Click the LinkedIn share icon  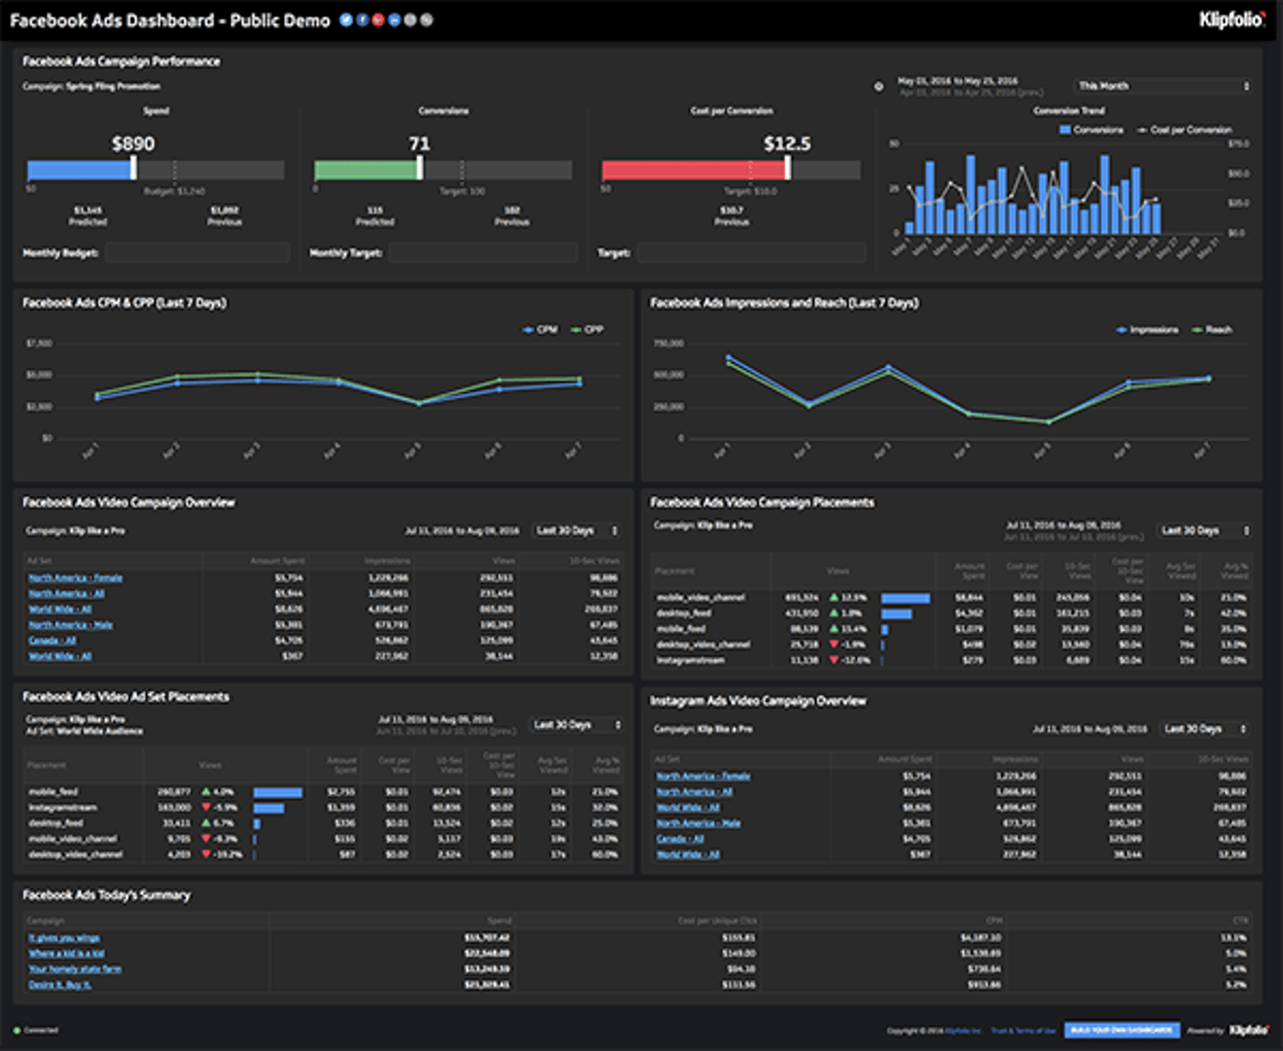[394, 19]
